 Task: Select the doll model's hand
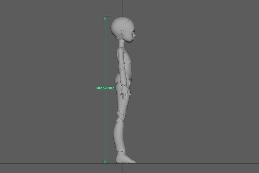[x=125, y=93]
